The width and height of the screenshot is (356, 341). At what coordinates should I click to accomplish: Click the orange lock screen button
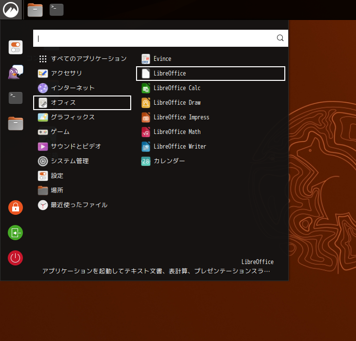click(16, 208)
